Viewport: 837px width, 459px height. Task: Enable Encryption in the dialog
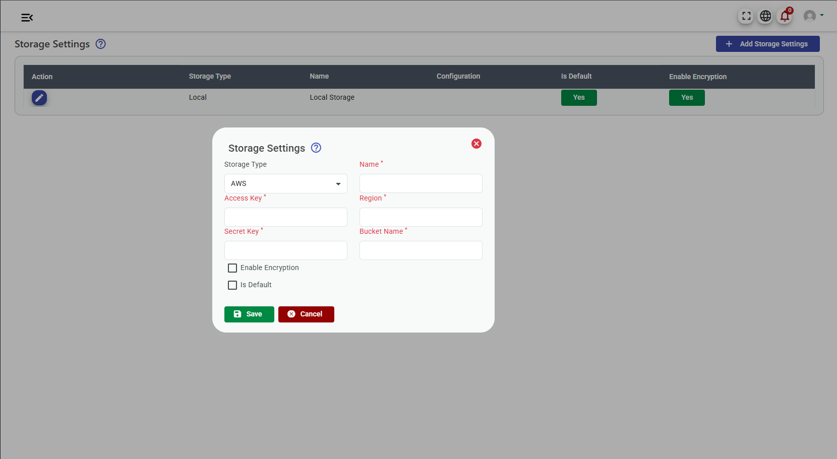[x=232, y=268]
